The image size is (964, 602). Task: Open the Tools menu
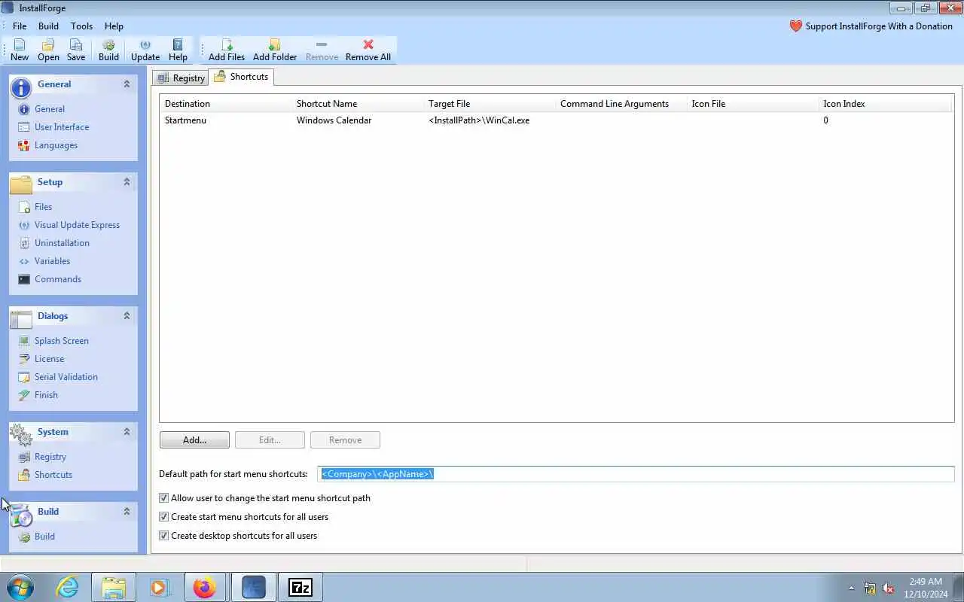[81, 26]
